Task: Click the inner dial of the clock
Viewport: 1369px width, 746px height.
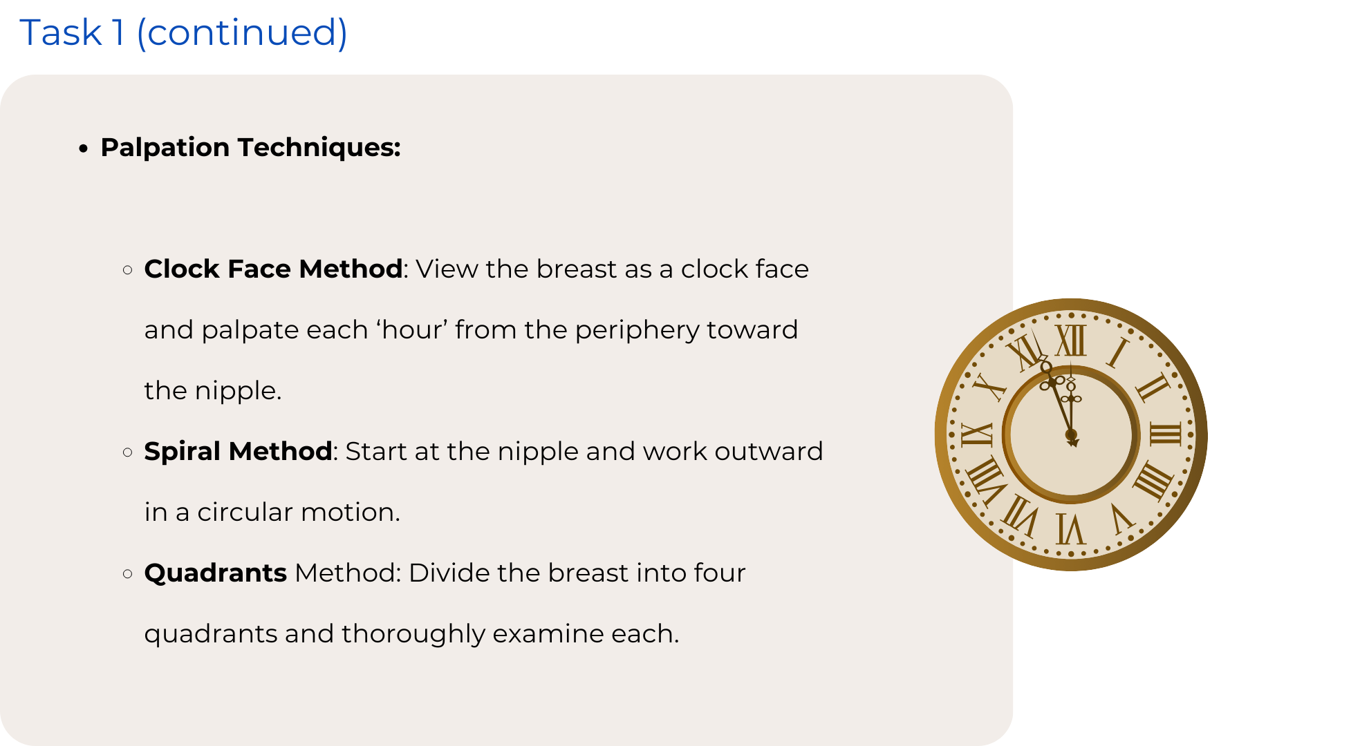Action: point(1071,435)
